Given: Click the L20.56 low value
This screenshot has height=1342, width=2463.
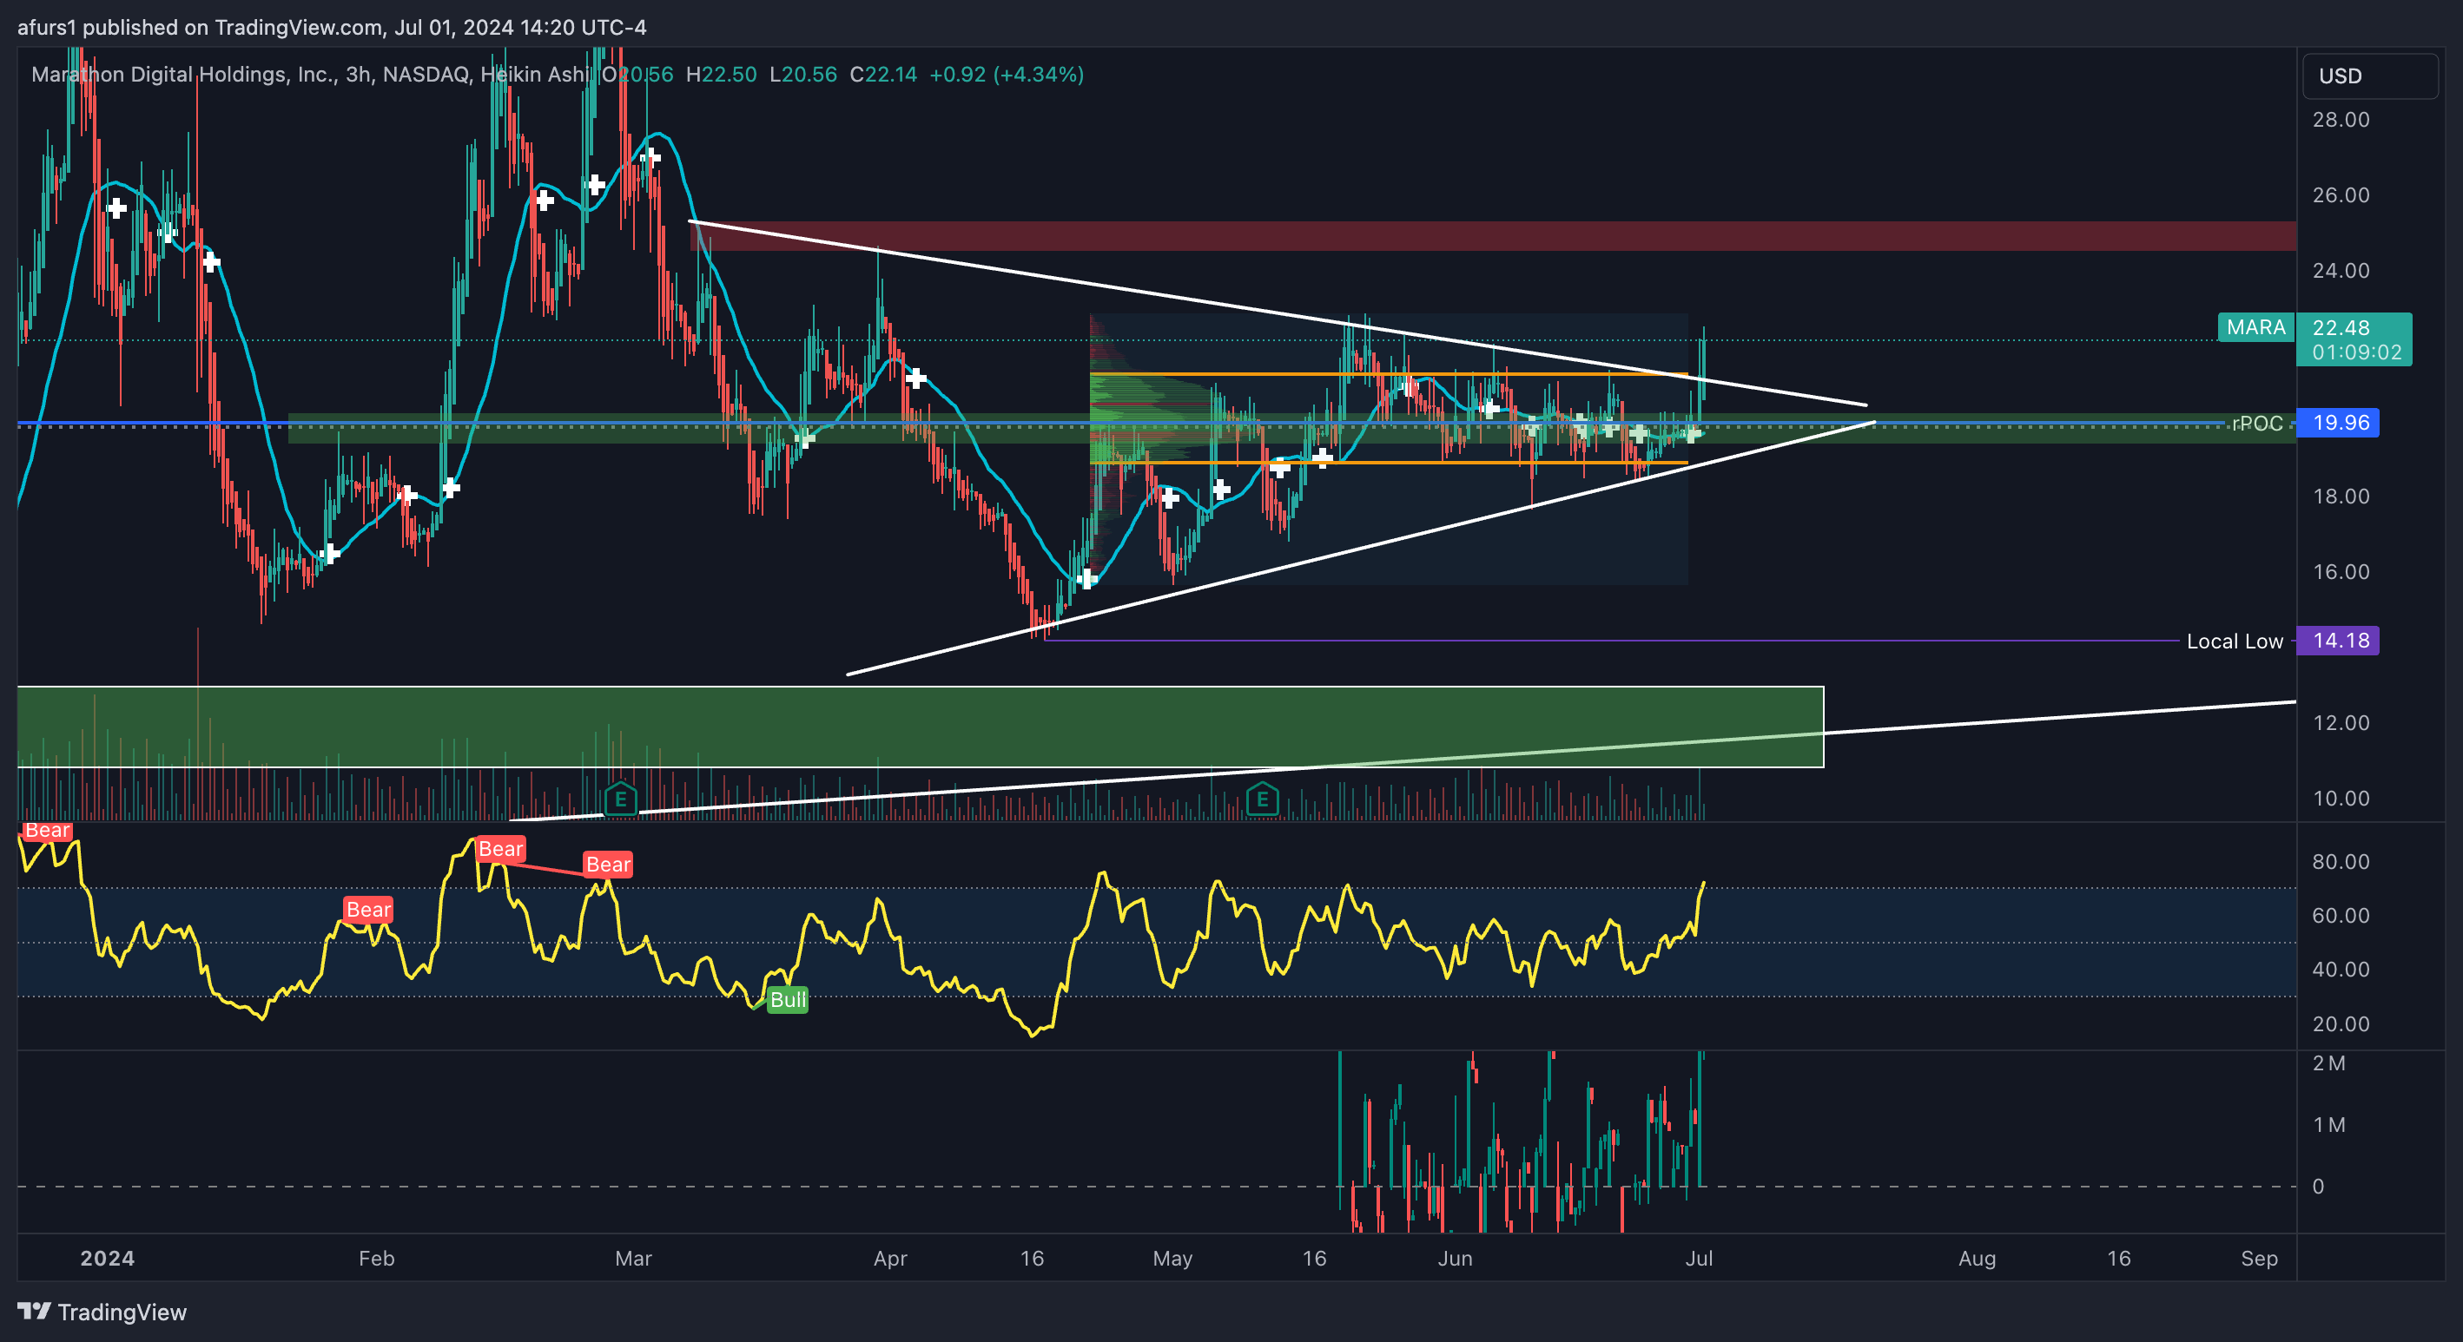Looking at the screenshot, I should (x=803, y=75).
